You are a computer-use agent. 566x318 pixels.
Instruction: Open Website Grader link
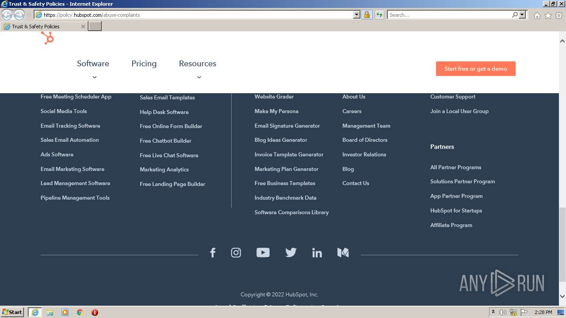coord(274,97)
